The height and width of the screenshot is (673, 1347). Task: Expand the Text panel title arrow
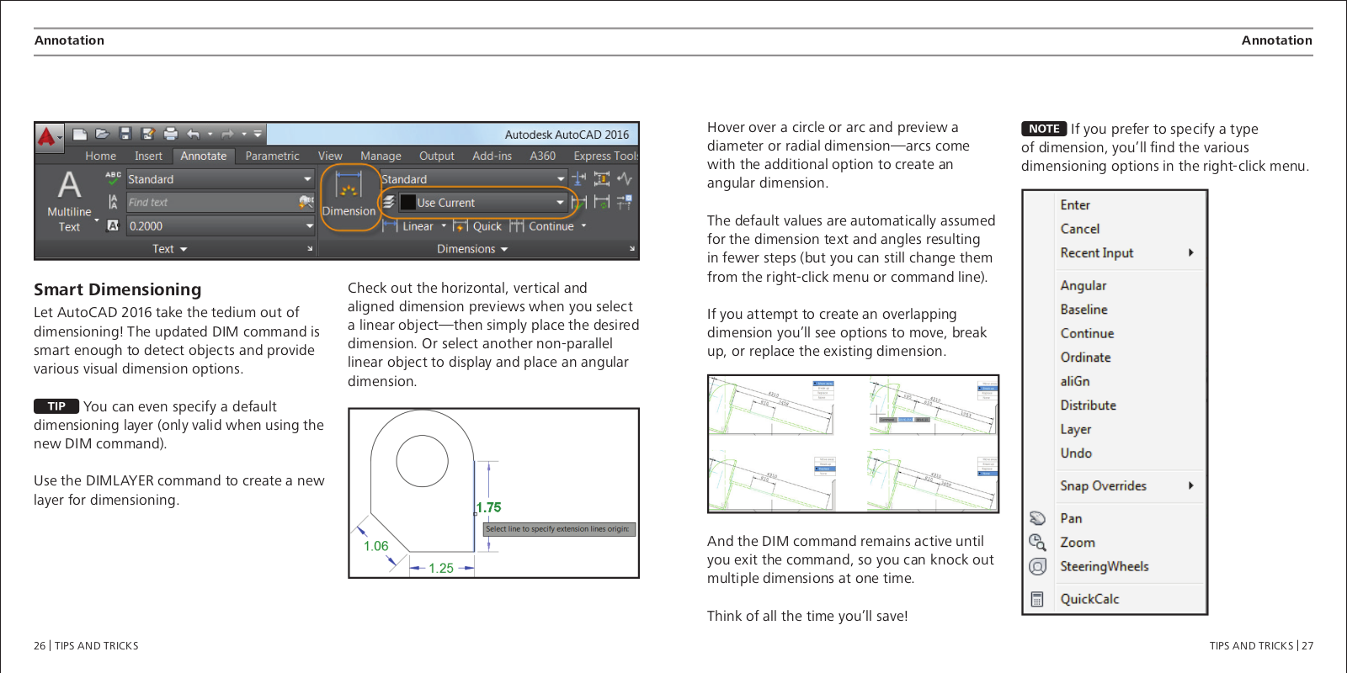(184, 249)
